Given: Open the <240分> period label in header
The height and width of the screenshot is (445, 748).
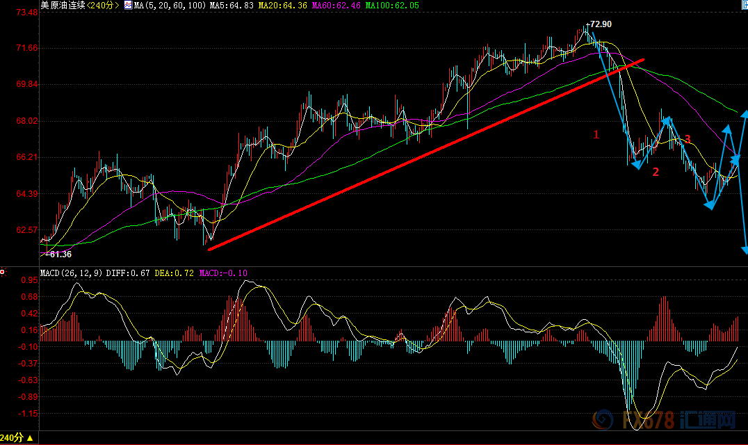Looking at the screenshot, I should pyautogui.click(x=101, y=5).
